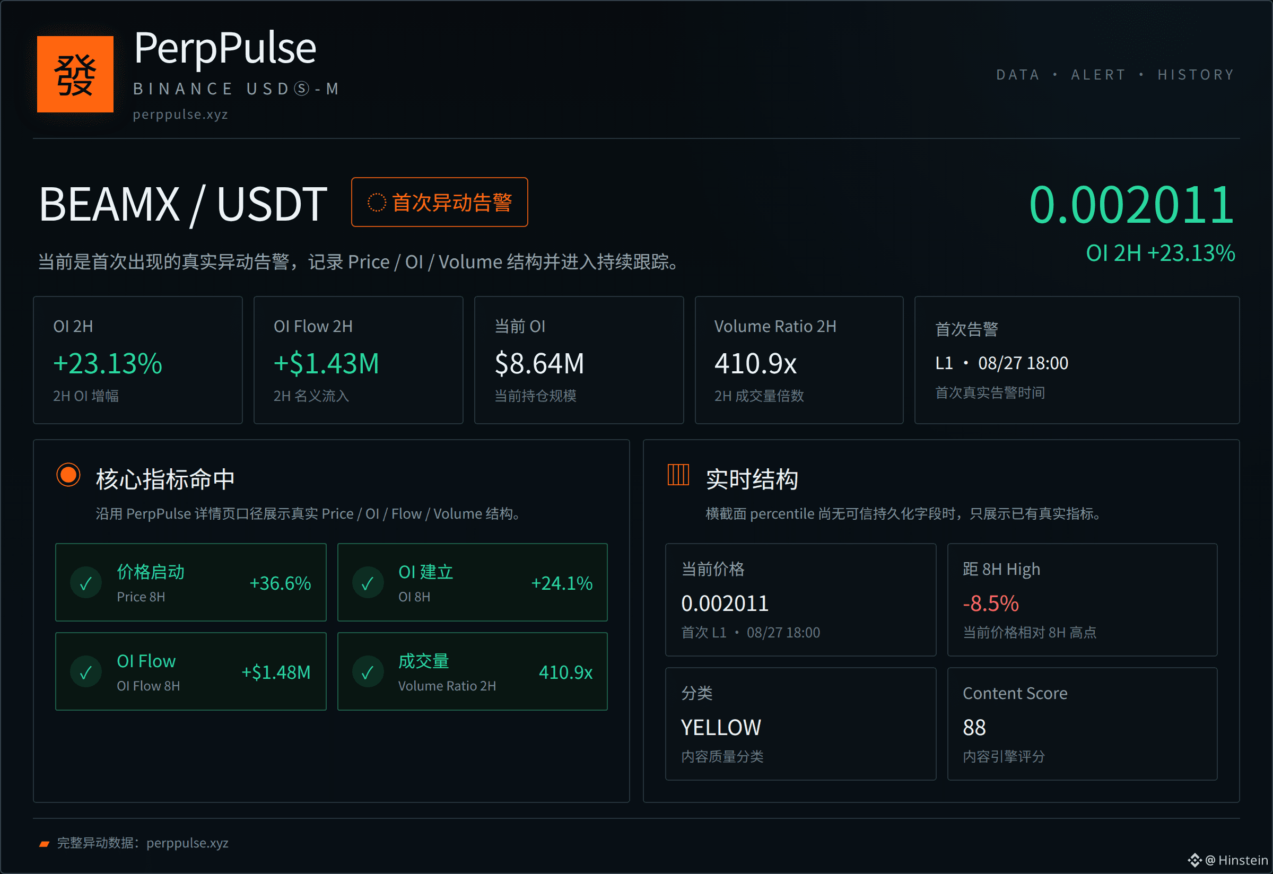Click the 2H 名义流入 caption

pyautogui.click(x=311, y=396)
